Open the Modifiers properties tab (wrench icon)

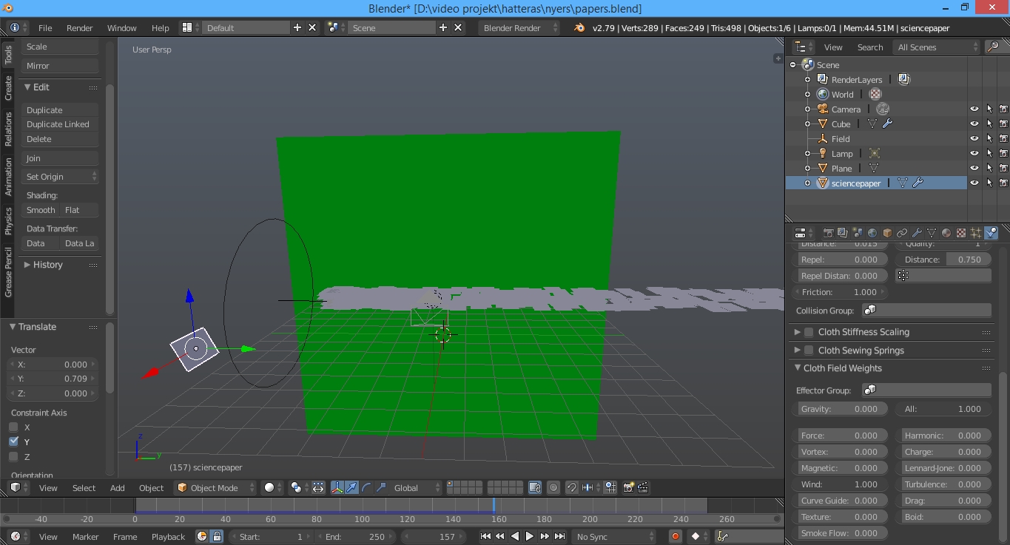coord(917,232)
